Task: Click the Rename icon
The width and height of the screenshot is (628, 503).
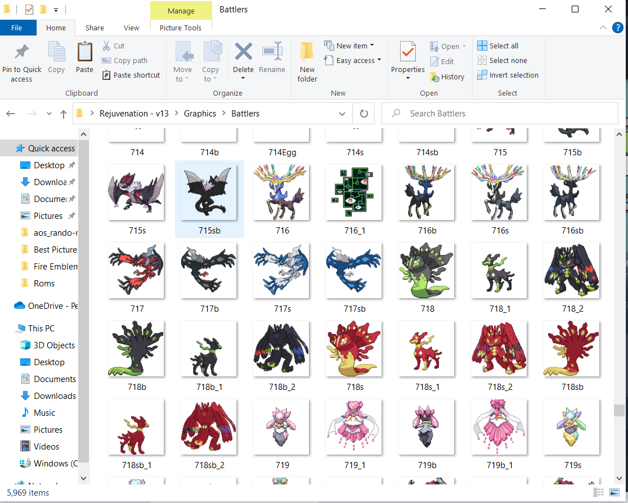Action: (272, 51)
